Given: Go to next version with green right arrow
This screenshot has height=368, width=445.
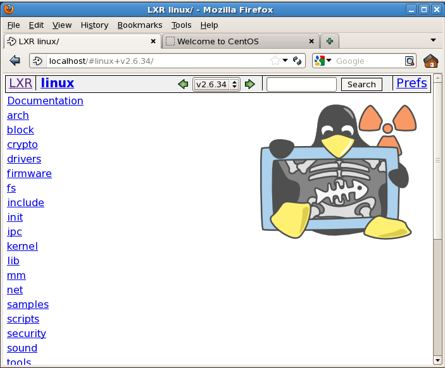Looking at the screenshot, I should [x=250, y=84].
